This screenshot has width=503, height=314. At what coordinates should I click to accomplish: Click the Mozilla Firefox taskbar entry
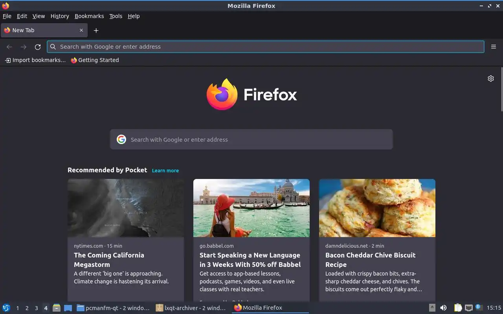point(270,308)
